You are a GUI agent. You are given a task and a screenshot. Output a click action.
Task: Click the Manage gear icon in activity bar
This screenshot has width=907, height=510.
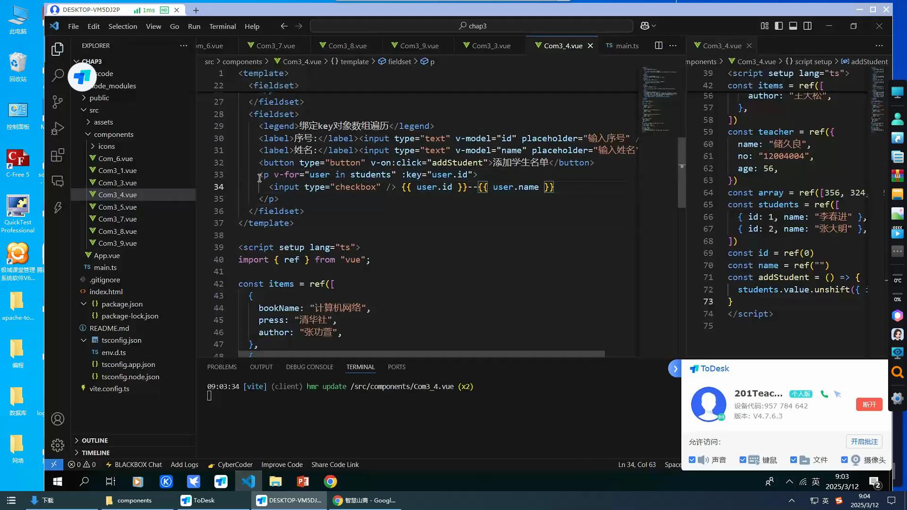58,445
